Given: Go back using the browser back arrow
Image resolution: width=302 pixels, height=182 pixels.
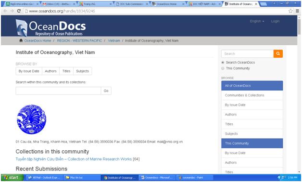Looking at the screenshot, I should coord(5,11).
